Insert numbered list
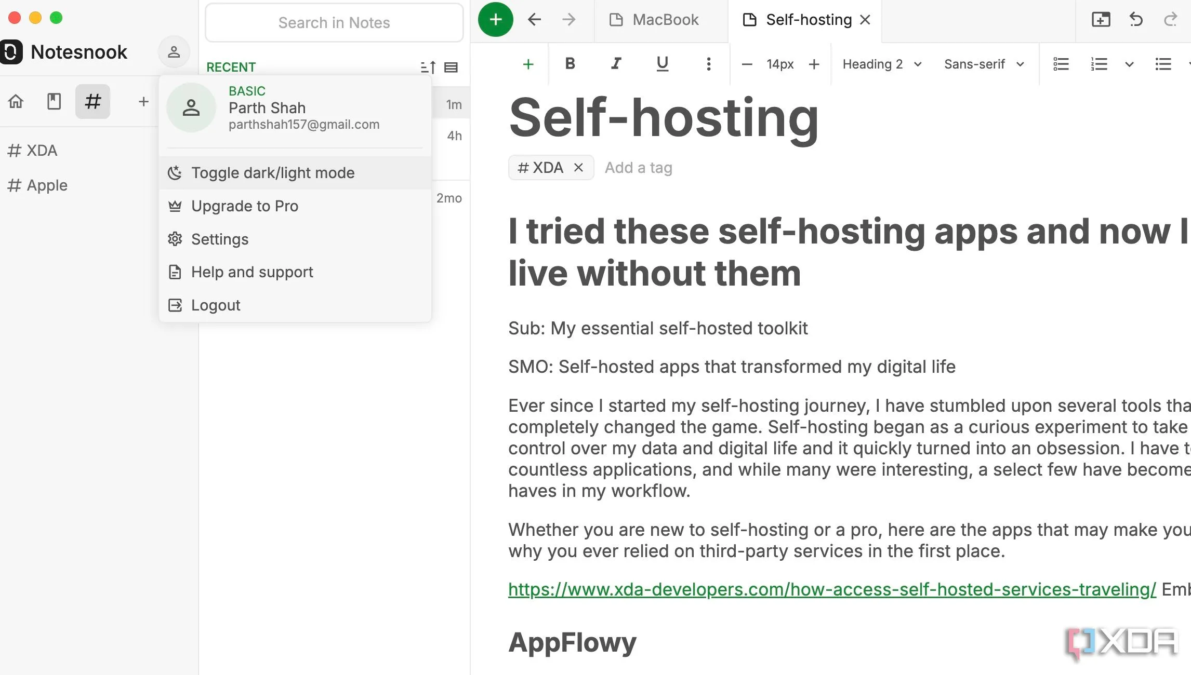Image resolution: width=1191 pixels, height=675 pixels. [1099, 64]
